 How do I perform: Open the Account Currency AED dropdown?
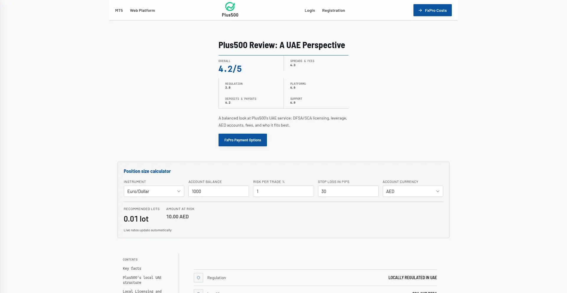pos(413,191)
